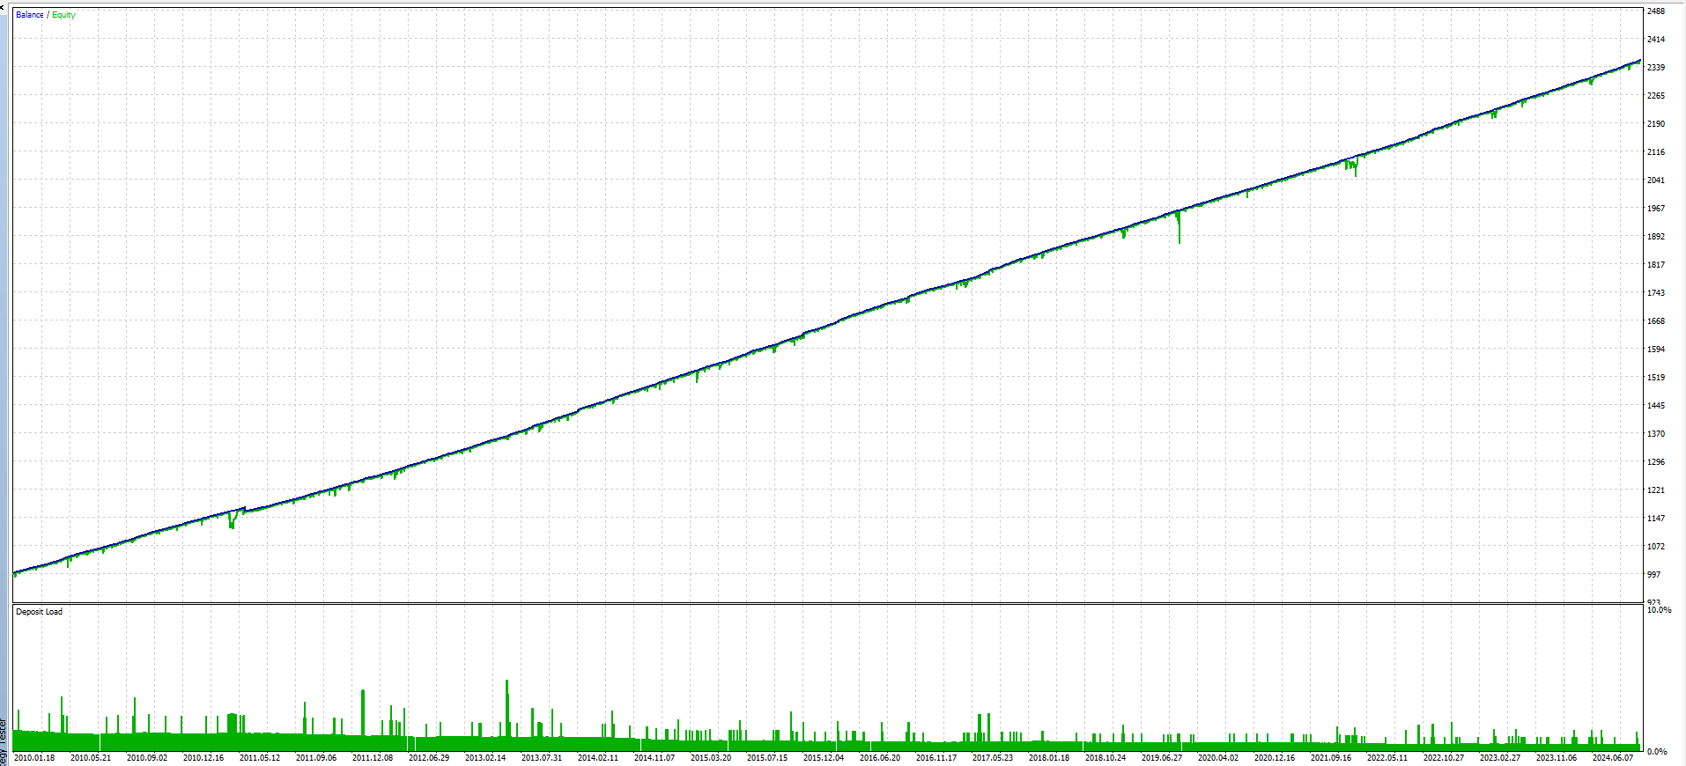This screenshot has width=1686, height=766.
Task: Click the 0.0% deposit load axis label
Action: tap(1657, 752)
